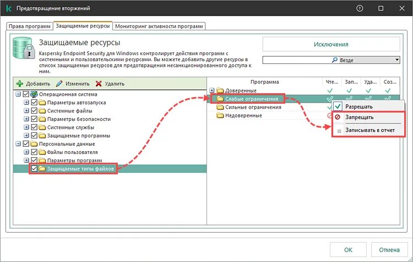413x262 pixels.
Task: Switch to Права программ tab
Action: tap(30, 26)
